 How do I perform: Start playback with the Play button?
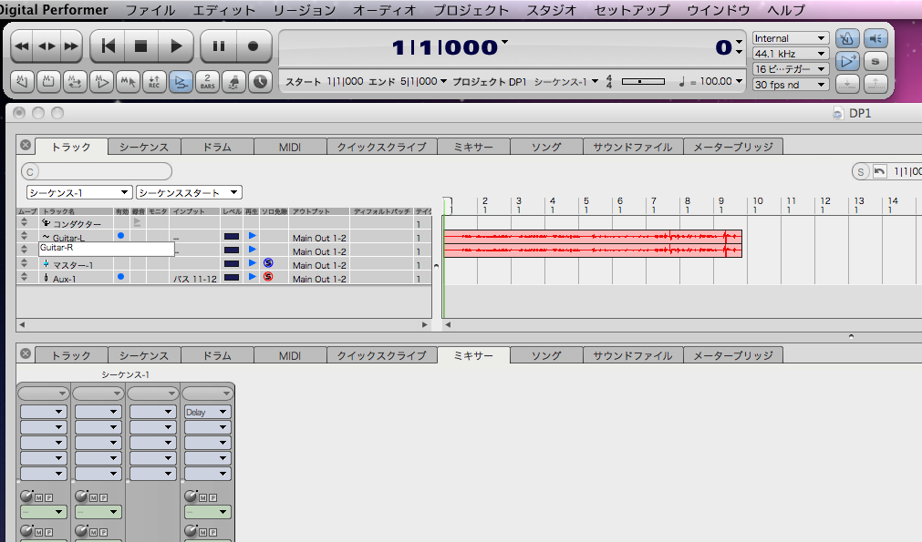click(176, 46)
